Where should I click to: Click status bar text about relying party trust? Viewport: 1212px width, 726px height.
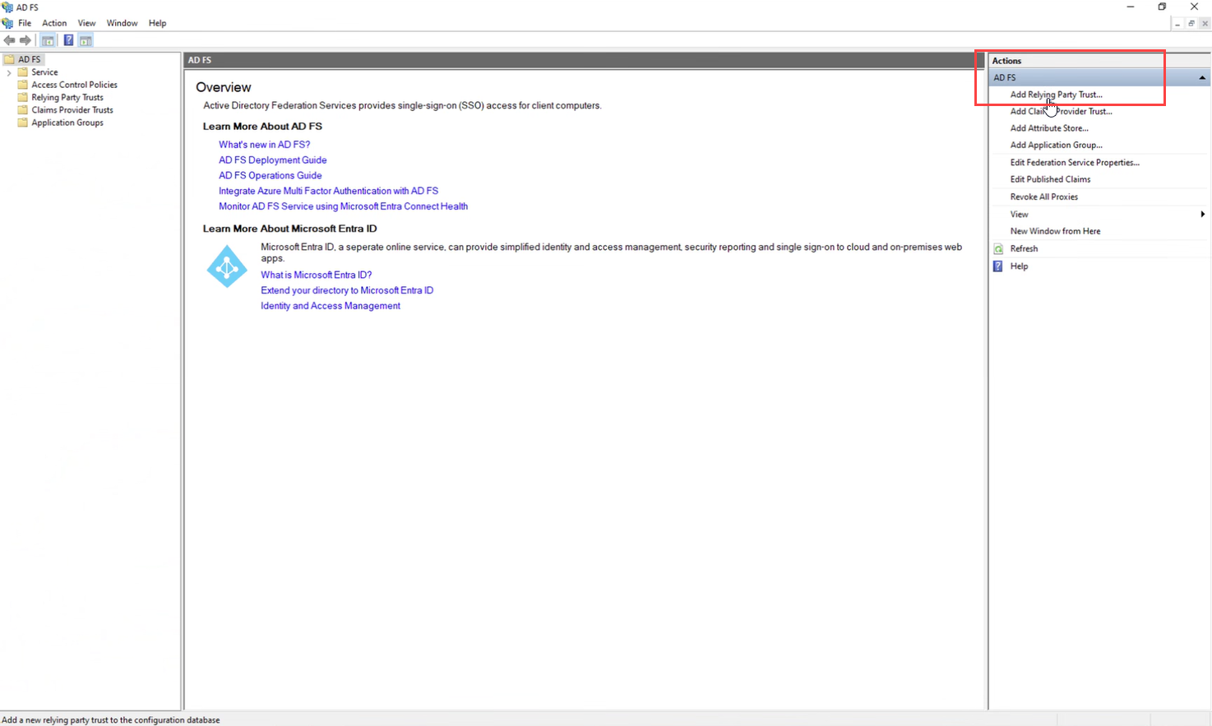pos(111,720)
